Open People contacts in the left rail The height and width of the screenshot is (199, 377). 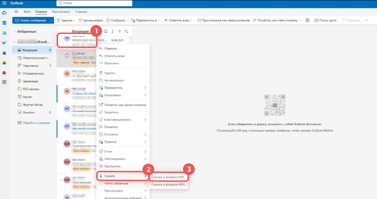(4, 33)
